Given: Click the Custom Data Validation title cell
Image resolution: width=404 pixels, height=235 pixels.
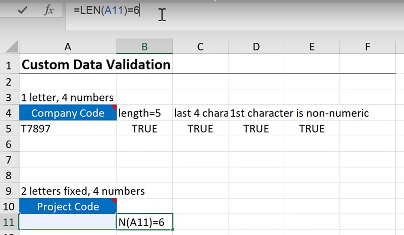Looking at the screenshot, I should click(67, 65).
